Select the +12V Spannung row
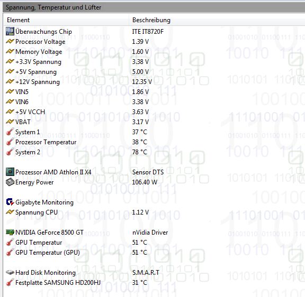305x297 pixels. click(x=154, y=81)
